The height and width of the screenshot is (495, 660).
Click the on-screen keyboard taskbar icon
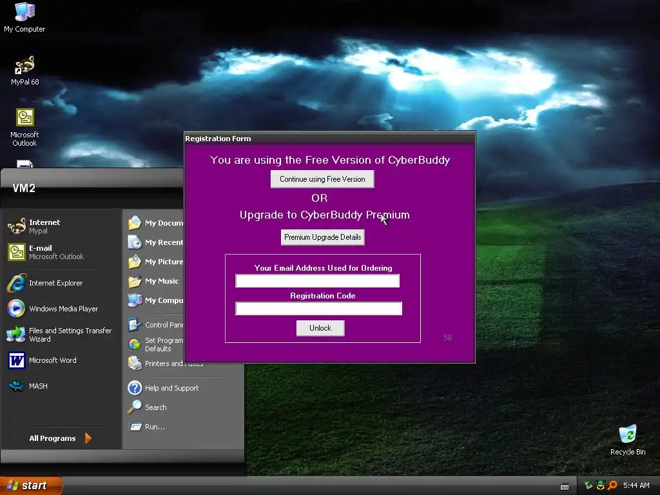point(565,486)
